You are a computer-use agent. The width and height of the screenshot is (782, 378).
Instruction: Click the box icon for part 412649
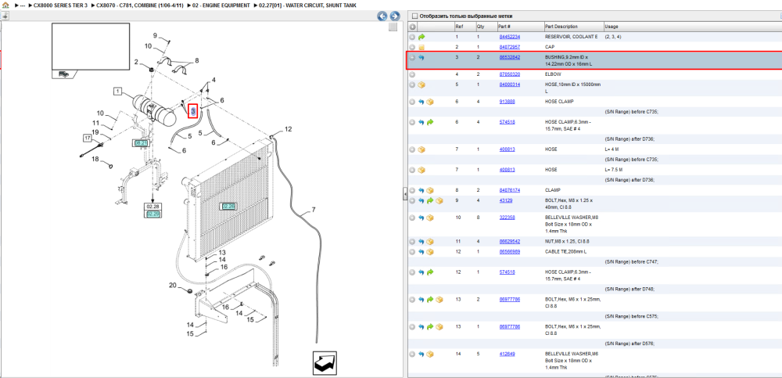point(430,354)
